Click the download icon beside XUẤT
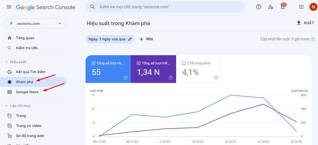The width and height of the screenshot is (318, 145). (299, 23)
